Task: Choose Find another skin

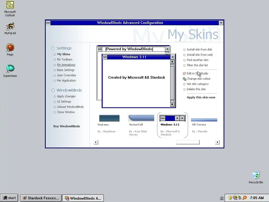Action: 198,60
